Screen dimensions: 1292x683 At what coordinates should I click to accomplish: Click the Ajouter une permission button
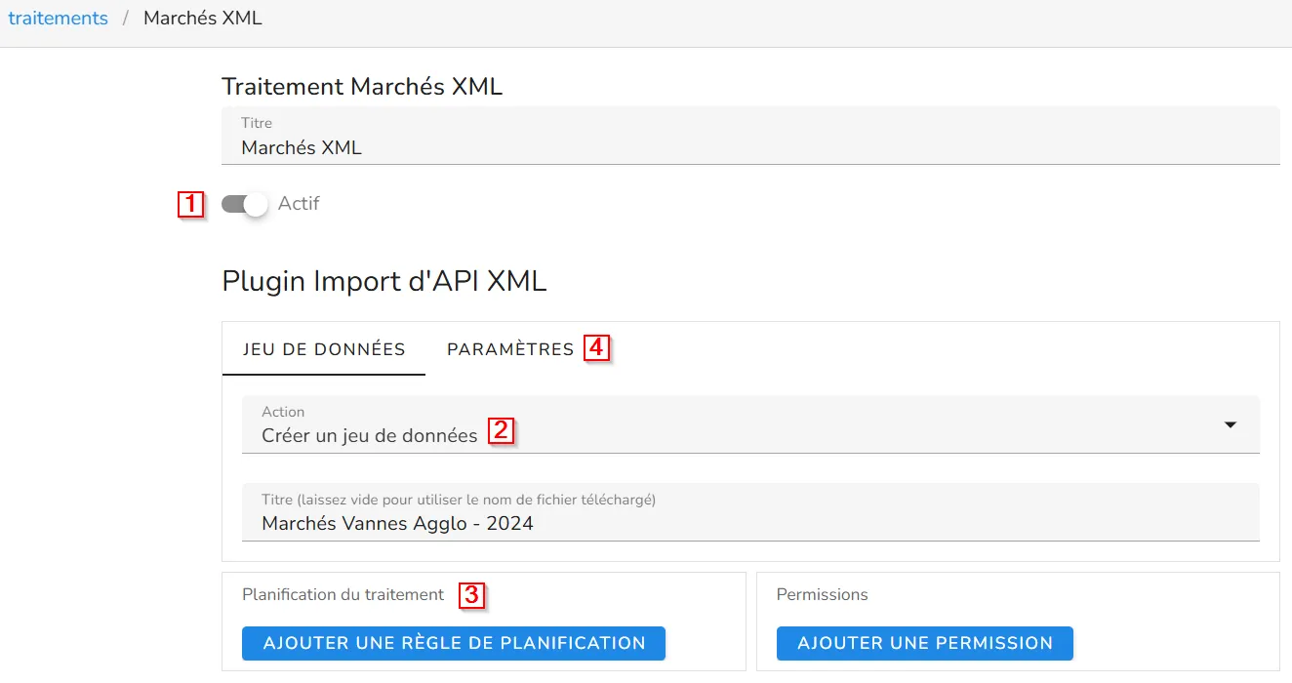925,643
